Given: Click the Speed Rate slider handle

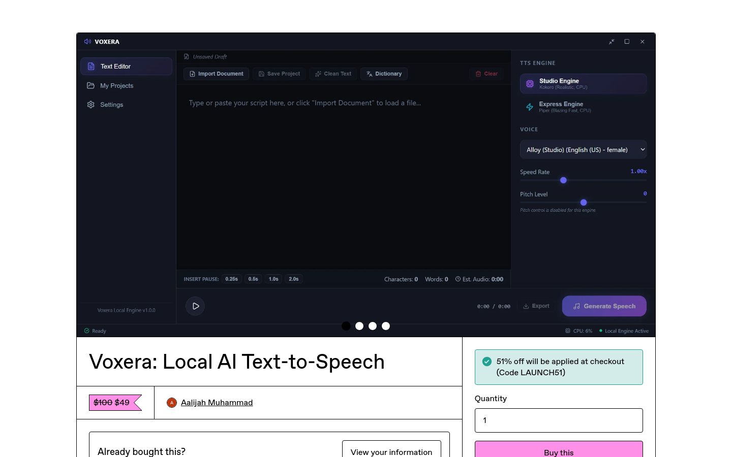Looking at the screenshot, I should pos(563,180).
